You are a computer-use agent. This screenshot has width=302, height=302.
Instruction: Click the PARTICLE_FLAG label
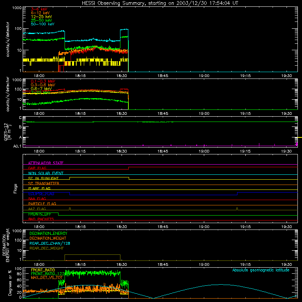[x=42, y=203]
